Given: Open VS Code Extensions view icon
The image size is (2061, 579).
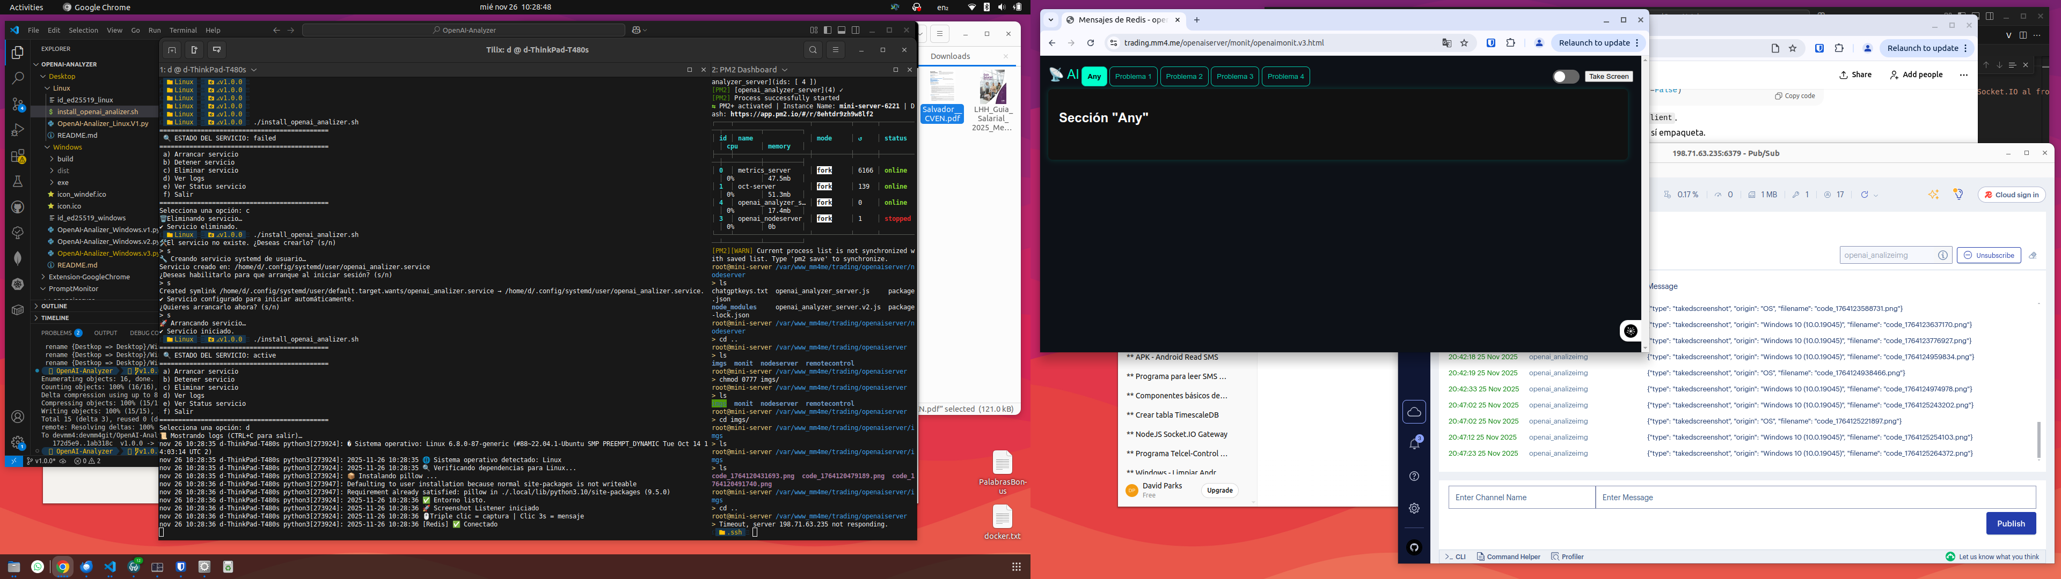Looking at the screenshot, I should pos(18,156).
